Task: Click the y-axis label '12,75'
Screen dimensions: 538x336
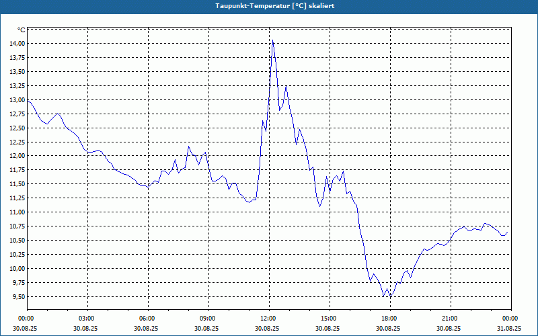Action: coord(19,114)
